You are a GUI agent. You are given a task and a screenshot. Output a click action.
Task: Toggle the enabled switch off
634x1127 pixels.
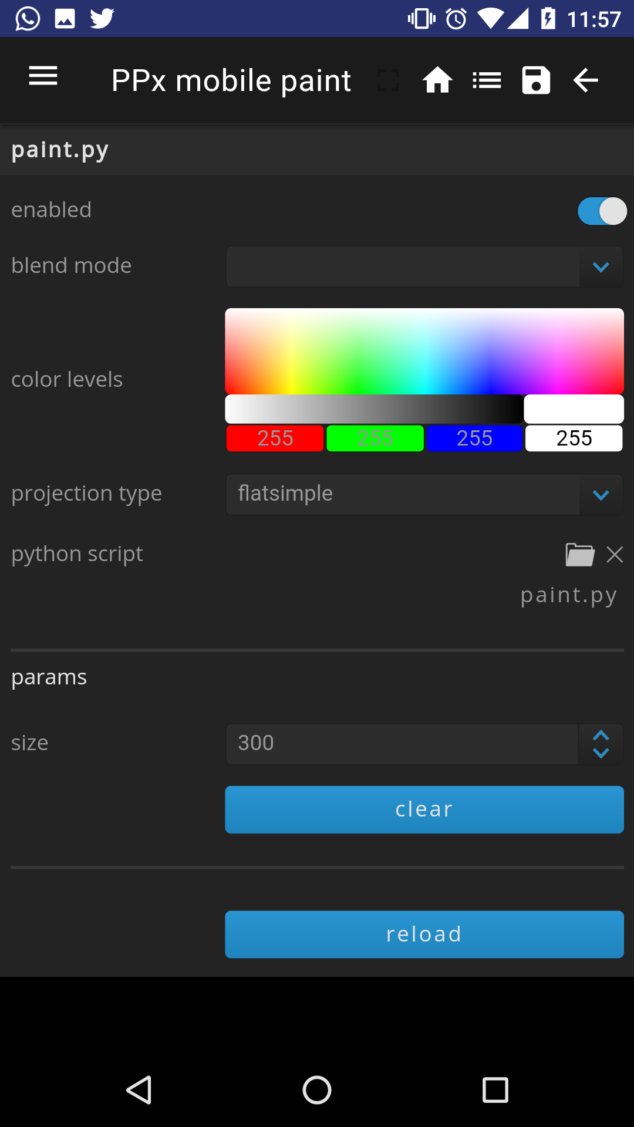(602, 211)
